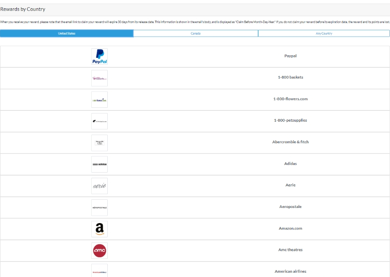Screen dimensions: 390x277
Task: Click the Aerie reward name
Action: [290, 185]
